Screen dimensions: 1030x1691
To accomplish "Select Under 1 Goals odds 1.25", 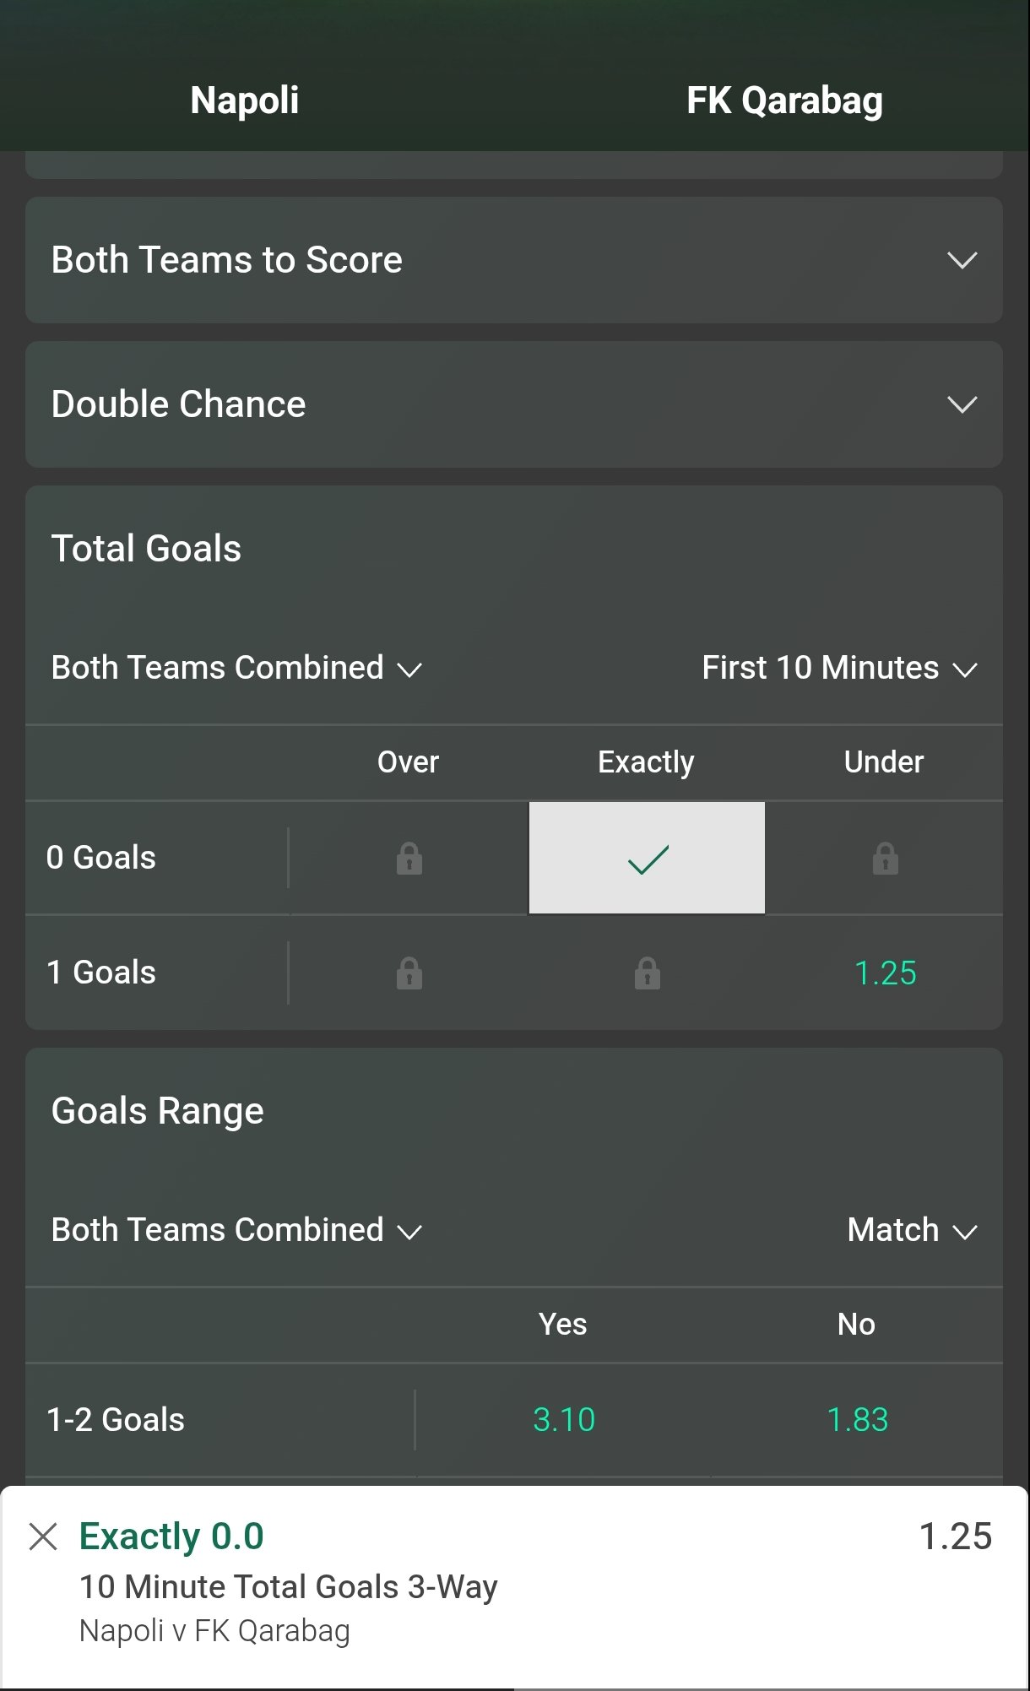I will (885, 973).
